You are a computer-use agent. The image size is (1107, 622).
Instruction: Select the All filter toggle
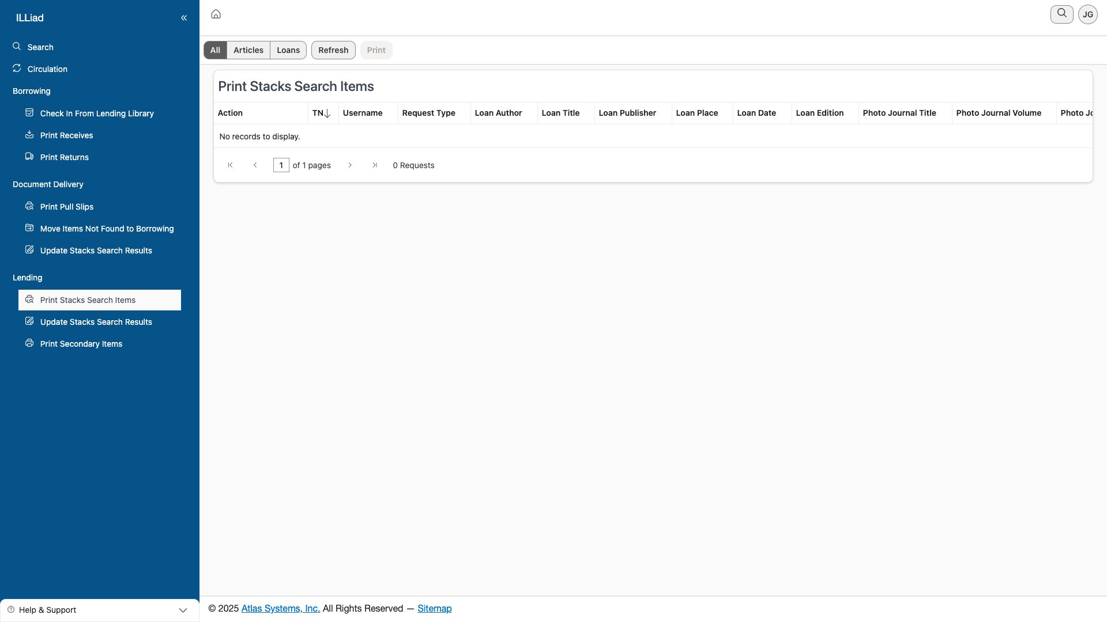click(215, 50)
